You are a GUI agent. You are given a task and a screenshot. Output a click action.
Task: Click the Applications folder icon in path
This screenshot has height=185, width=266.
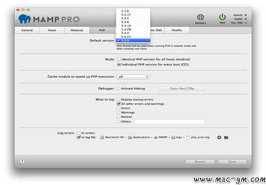[x=130, y=137]
